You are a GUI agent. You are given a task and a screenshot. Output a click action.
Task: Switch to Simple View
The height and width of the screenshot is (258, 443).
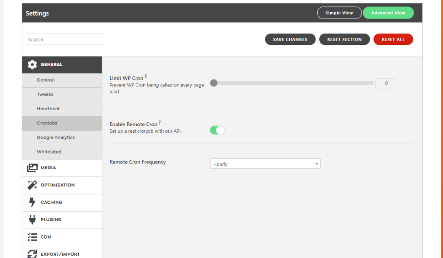pyautogui.click(x=339, y=13)
